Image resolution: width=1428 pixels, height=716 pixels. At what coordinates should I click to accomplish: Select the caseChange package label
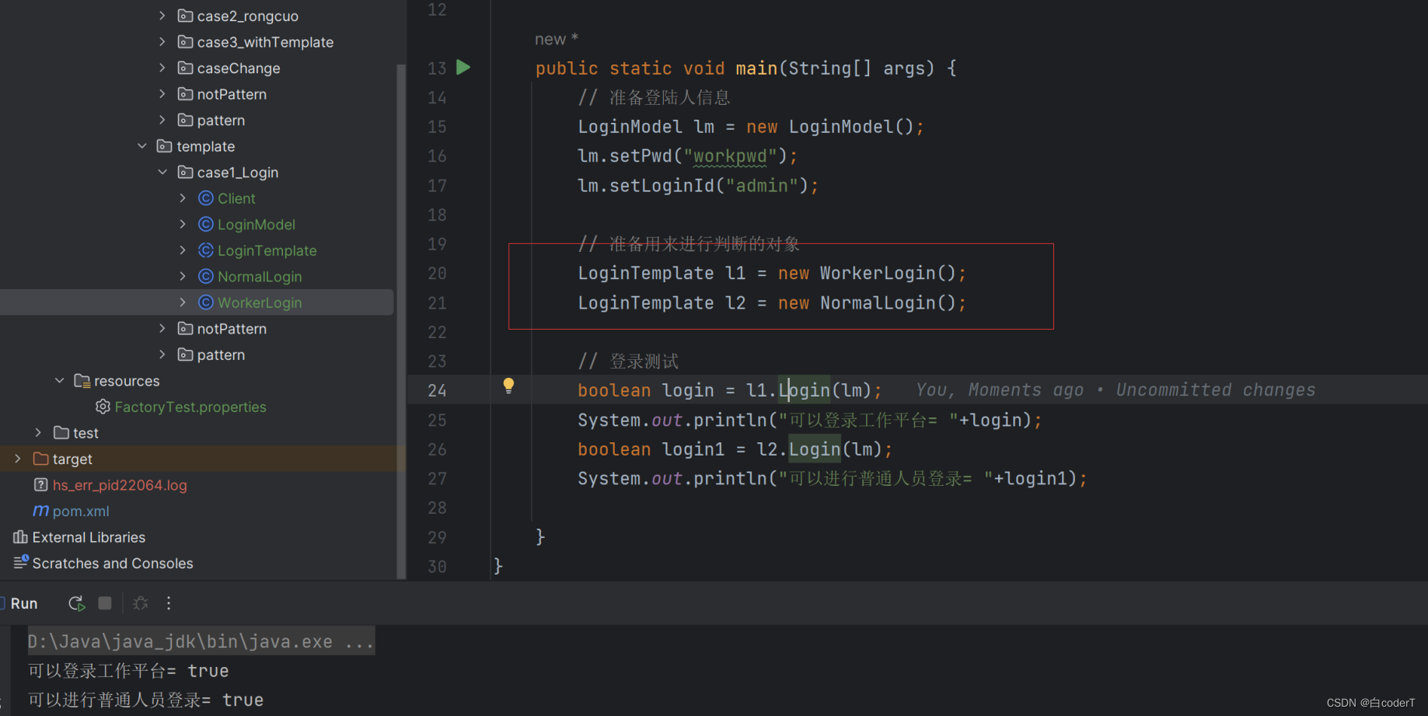(239, 68)
